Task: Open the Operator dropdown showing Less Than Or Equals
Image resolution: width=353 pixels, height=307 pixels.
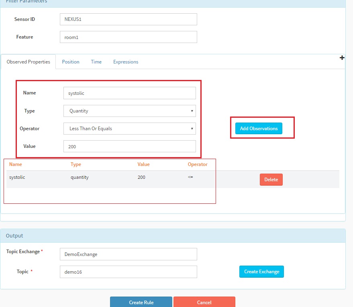Action: (x=130, y=129)
